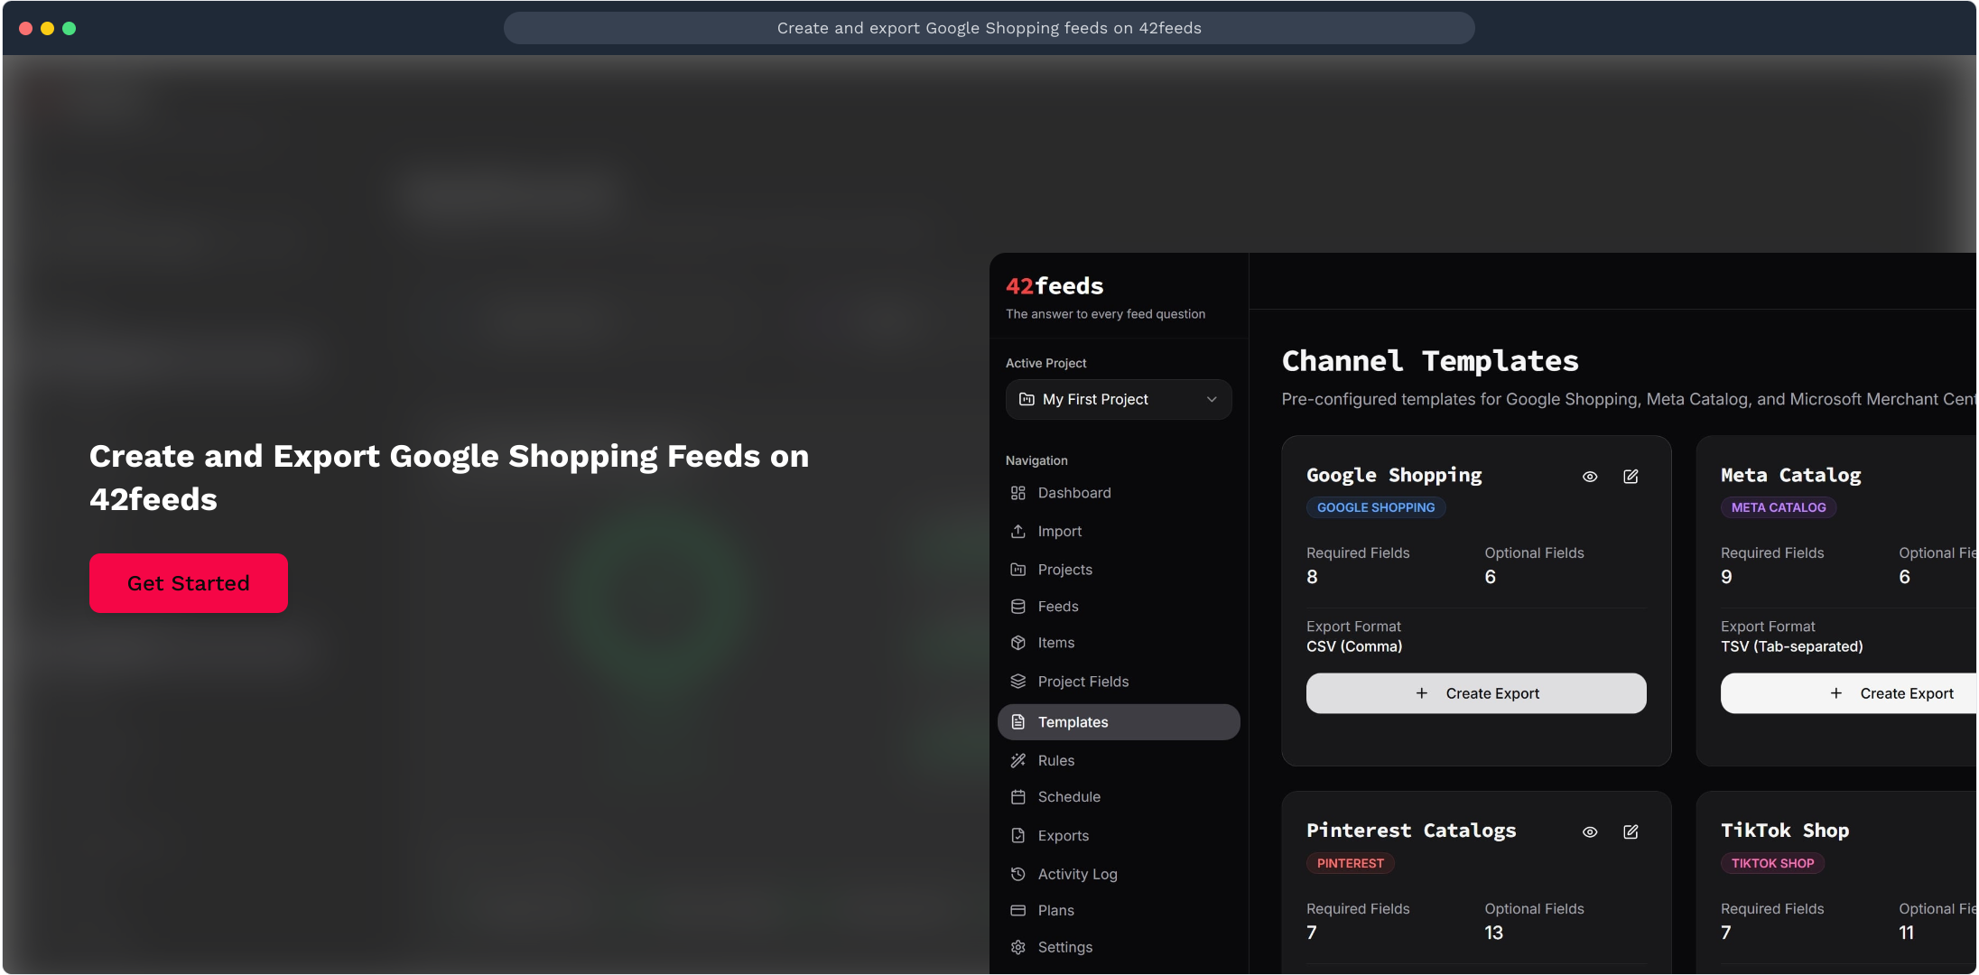Edit the Pinterest Catalogs template
1979x975 pixels.
(1631, 832)
